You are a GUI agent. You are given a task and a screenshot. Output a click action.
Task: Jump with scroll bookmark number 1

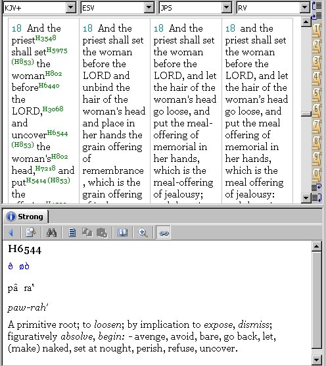point(317,31)
